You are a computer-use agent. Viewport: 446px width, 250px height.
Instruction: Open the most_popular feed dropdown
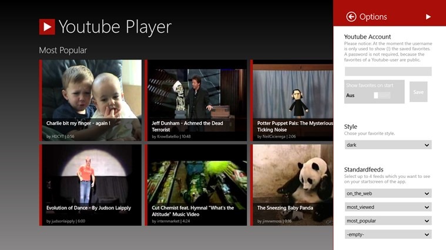(x=388, y=221)
